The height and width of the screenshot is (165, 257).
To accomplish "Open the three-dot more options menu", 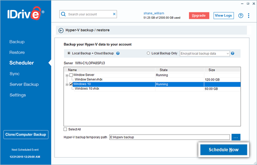I will coord(249,16).
